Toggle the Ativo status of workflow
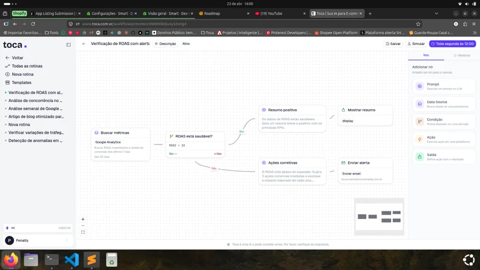480x270 pixels. (186, 44)
